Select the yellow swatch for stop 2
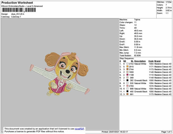 coord(127,66)
